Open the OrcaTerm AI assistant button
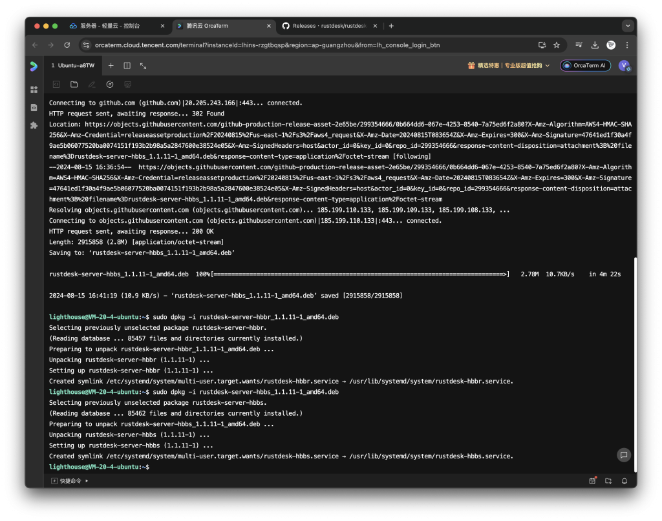This screenshot has width=662, height=521. (x=585, y=66)
